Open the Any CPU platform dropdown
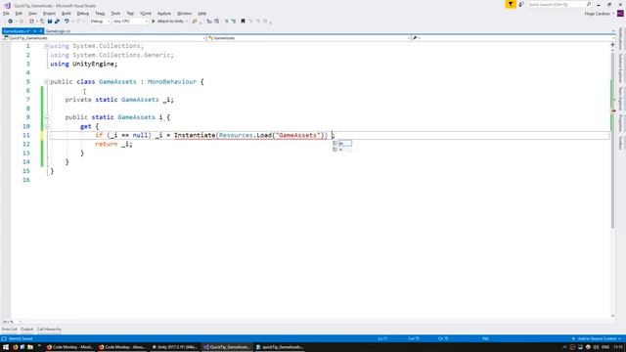 (130, 22)
